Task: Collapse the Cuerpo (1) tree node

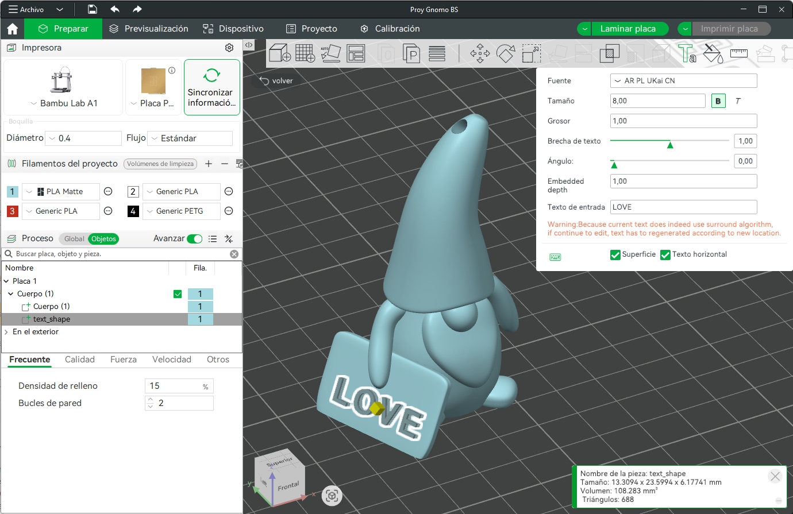Action: click(x=10, y=294)
